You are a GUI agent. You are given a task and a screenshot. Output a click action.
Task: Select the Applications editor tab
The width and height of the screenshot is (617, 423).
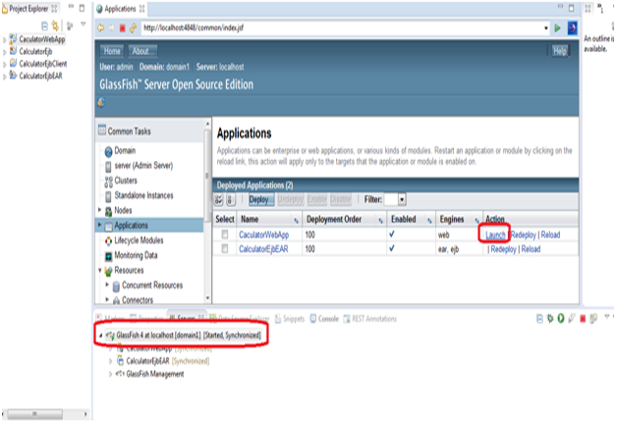click(120, 9)
